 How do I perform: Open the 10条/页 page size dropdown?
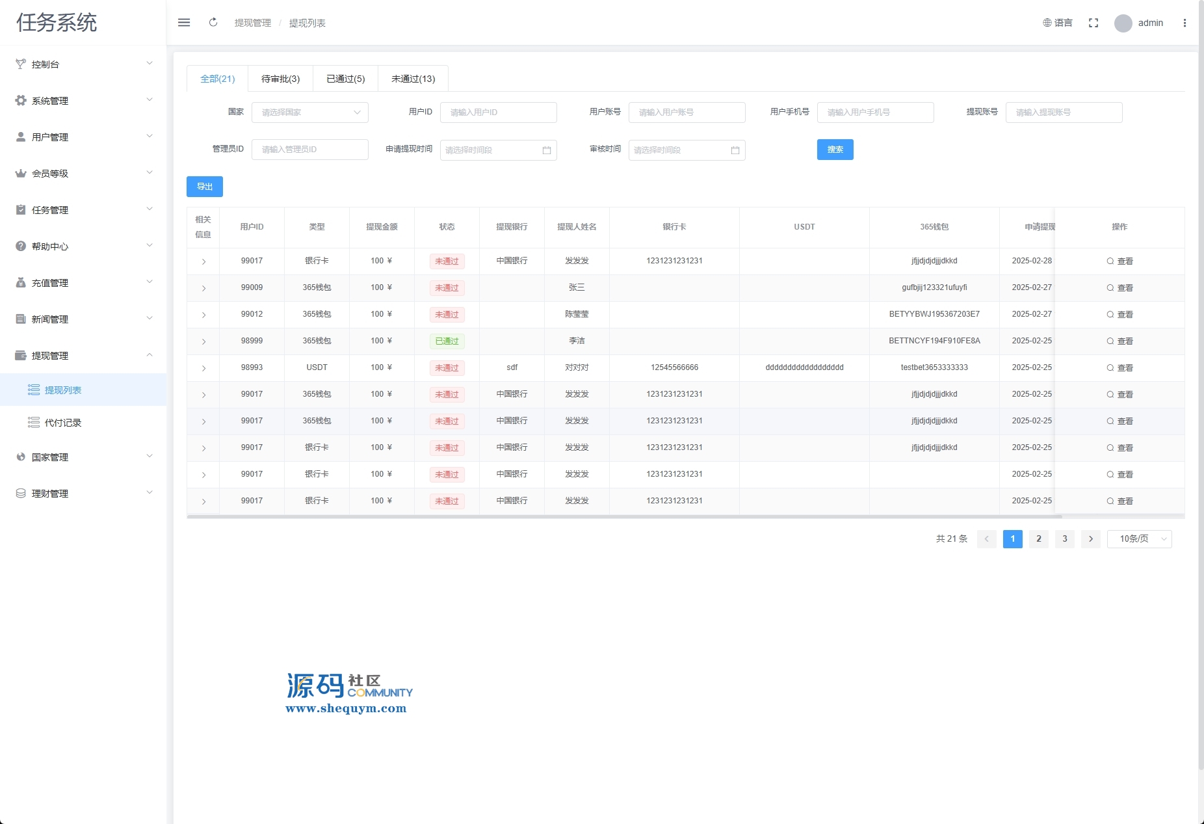tap(1139, 539)
